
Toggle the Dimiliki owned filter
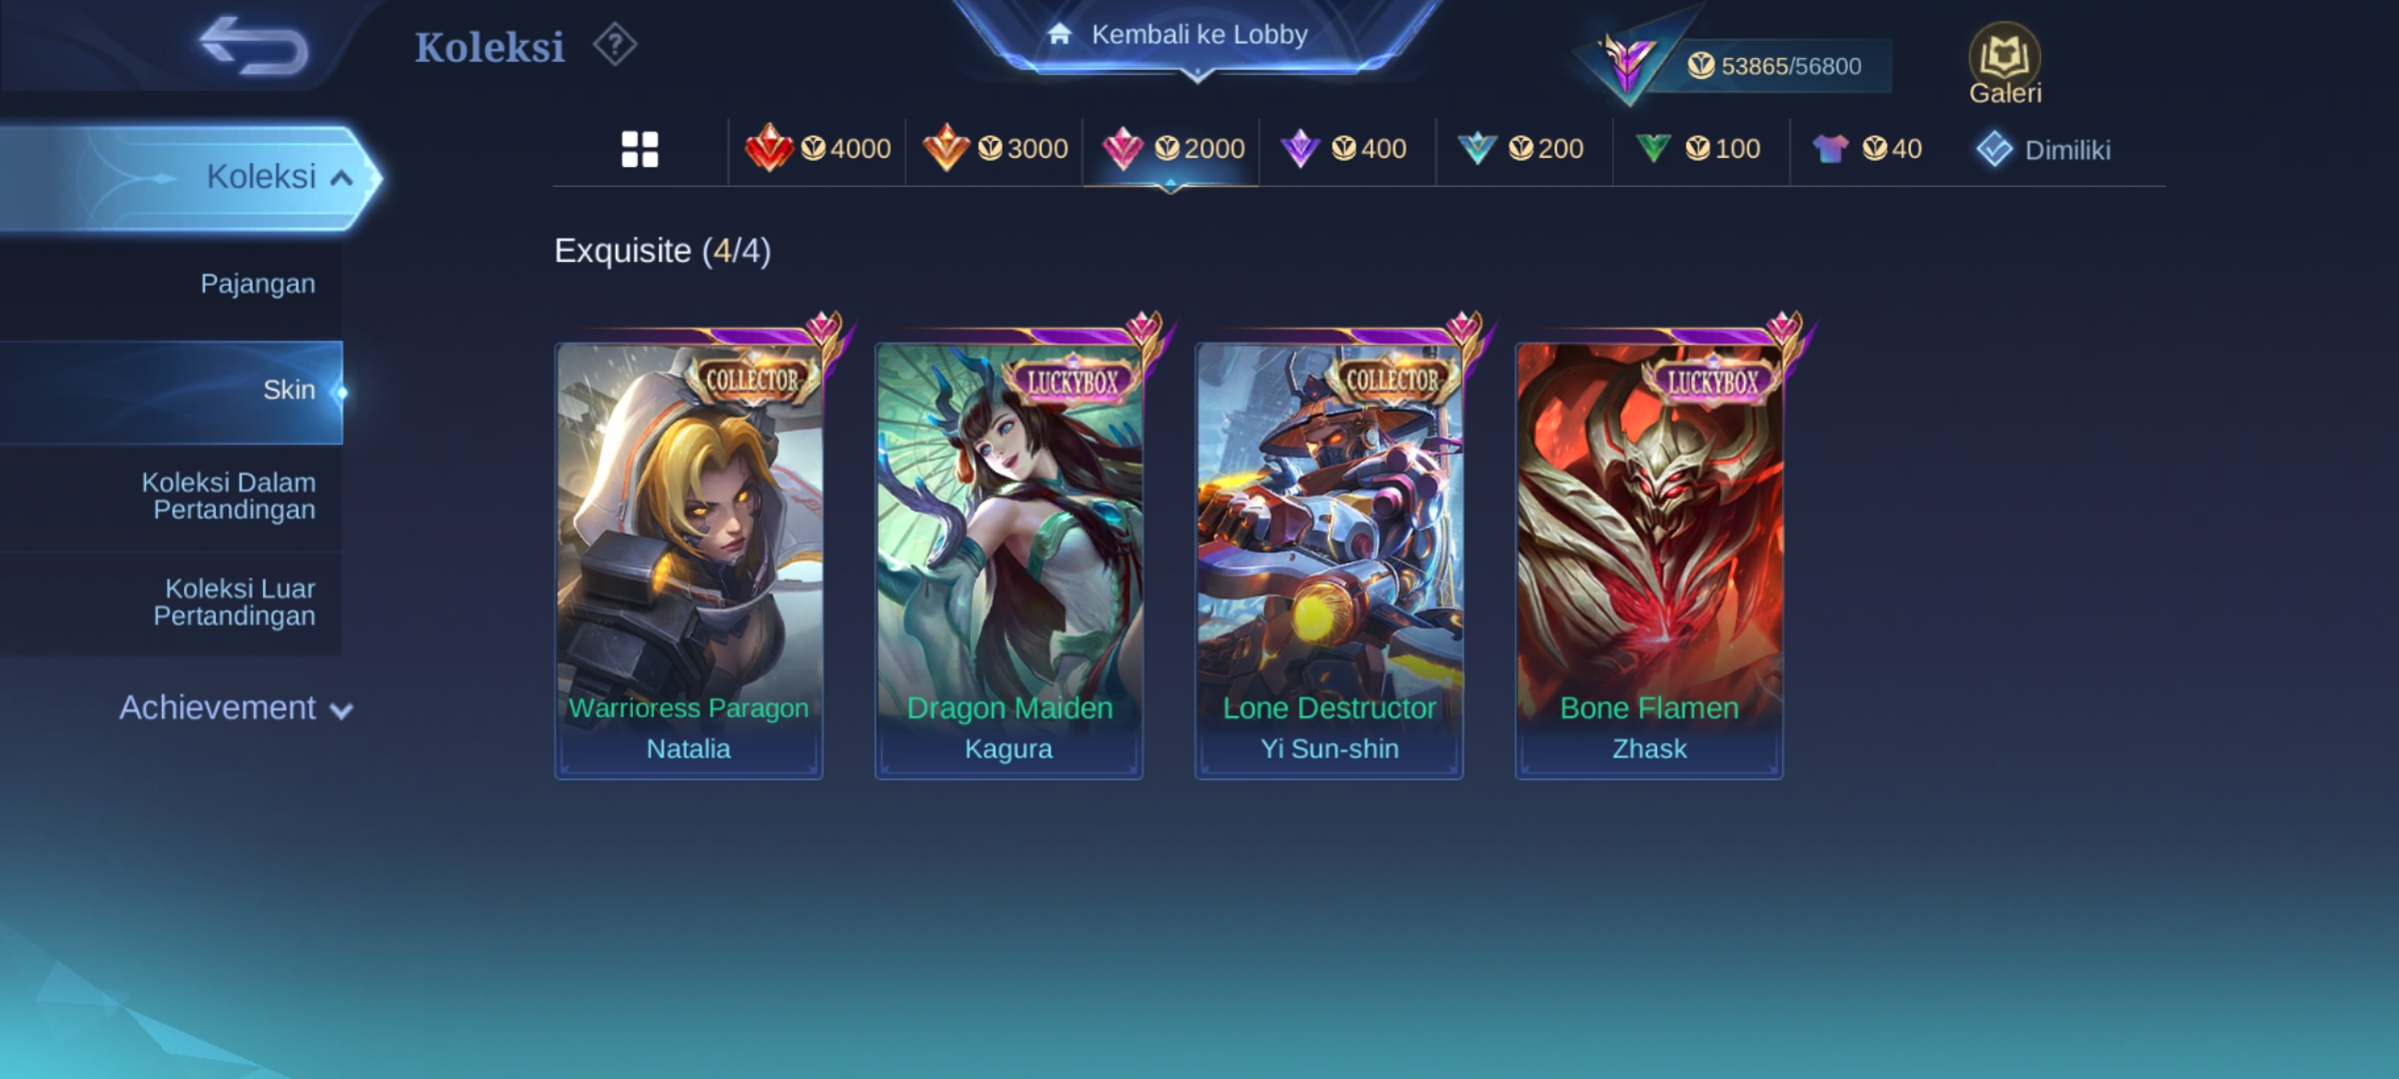(x=2043, y=150)
